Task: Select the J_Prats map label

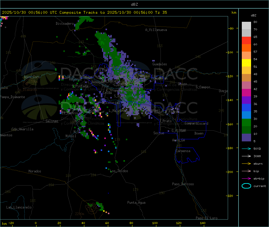Action: pos(165,121)
